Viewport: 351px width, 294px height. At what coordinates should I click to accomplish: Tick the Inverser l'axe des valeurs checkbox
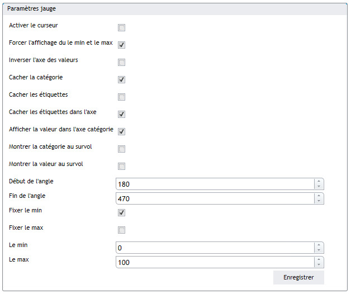(121, 62)
